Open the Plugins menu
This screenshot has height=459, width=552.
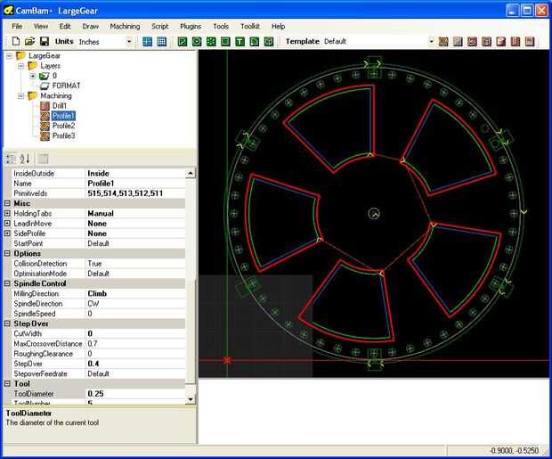(191, 27)
